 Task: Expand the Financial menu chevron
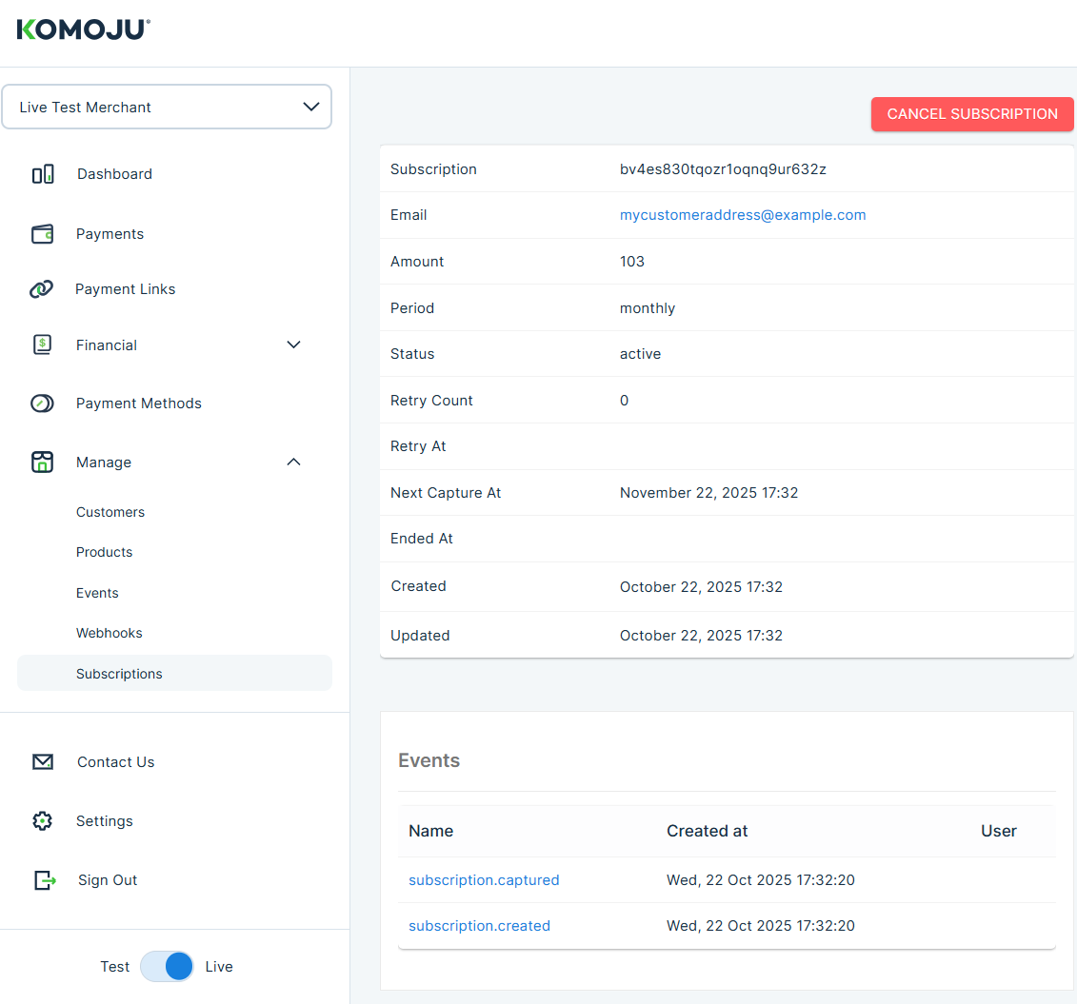pos(294,345)
